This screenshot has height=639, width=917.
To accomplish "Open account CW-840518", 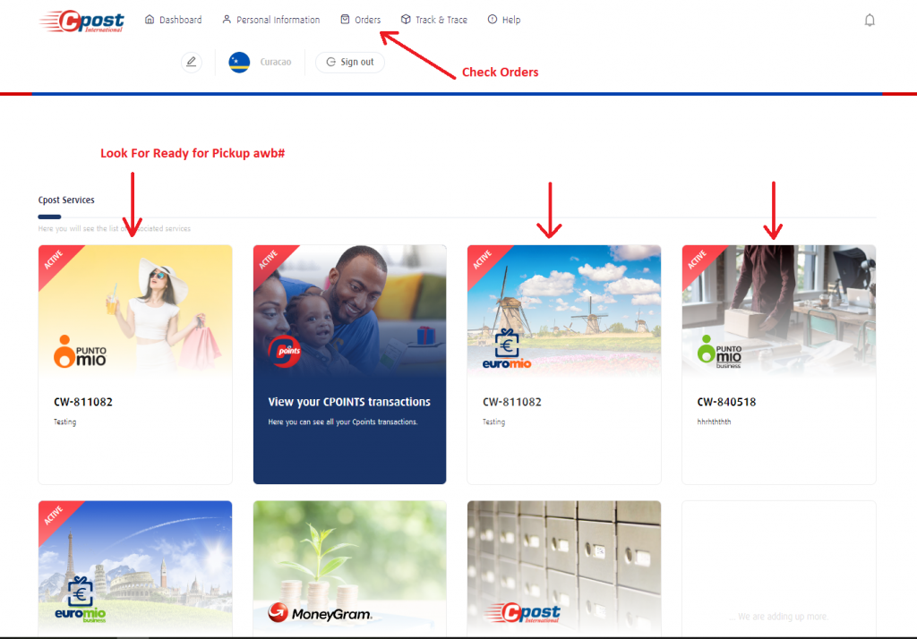I will coord(726,402).
